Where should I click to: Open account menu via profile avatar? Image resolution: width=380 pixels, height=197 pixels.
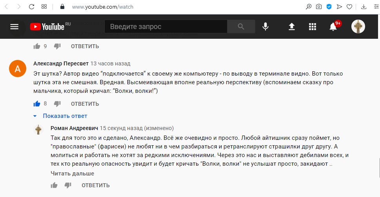tap(358, 26)
